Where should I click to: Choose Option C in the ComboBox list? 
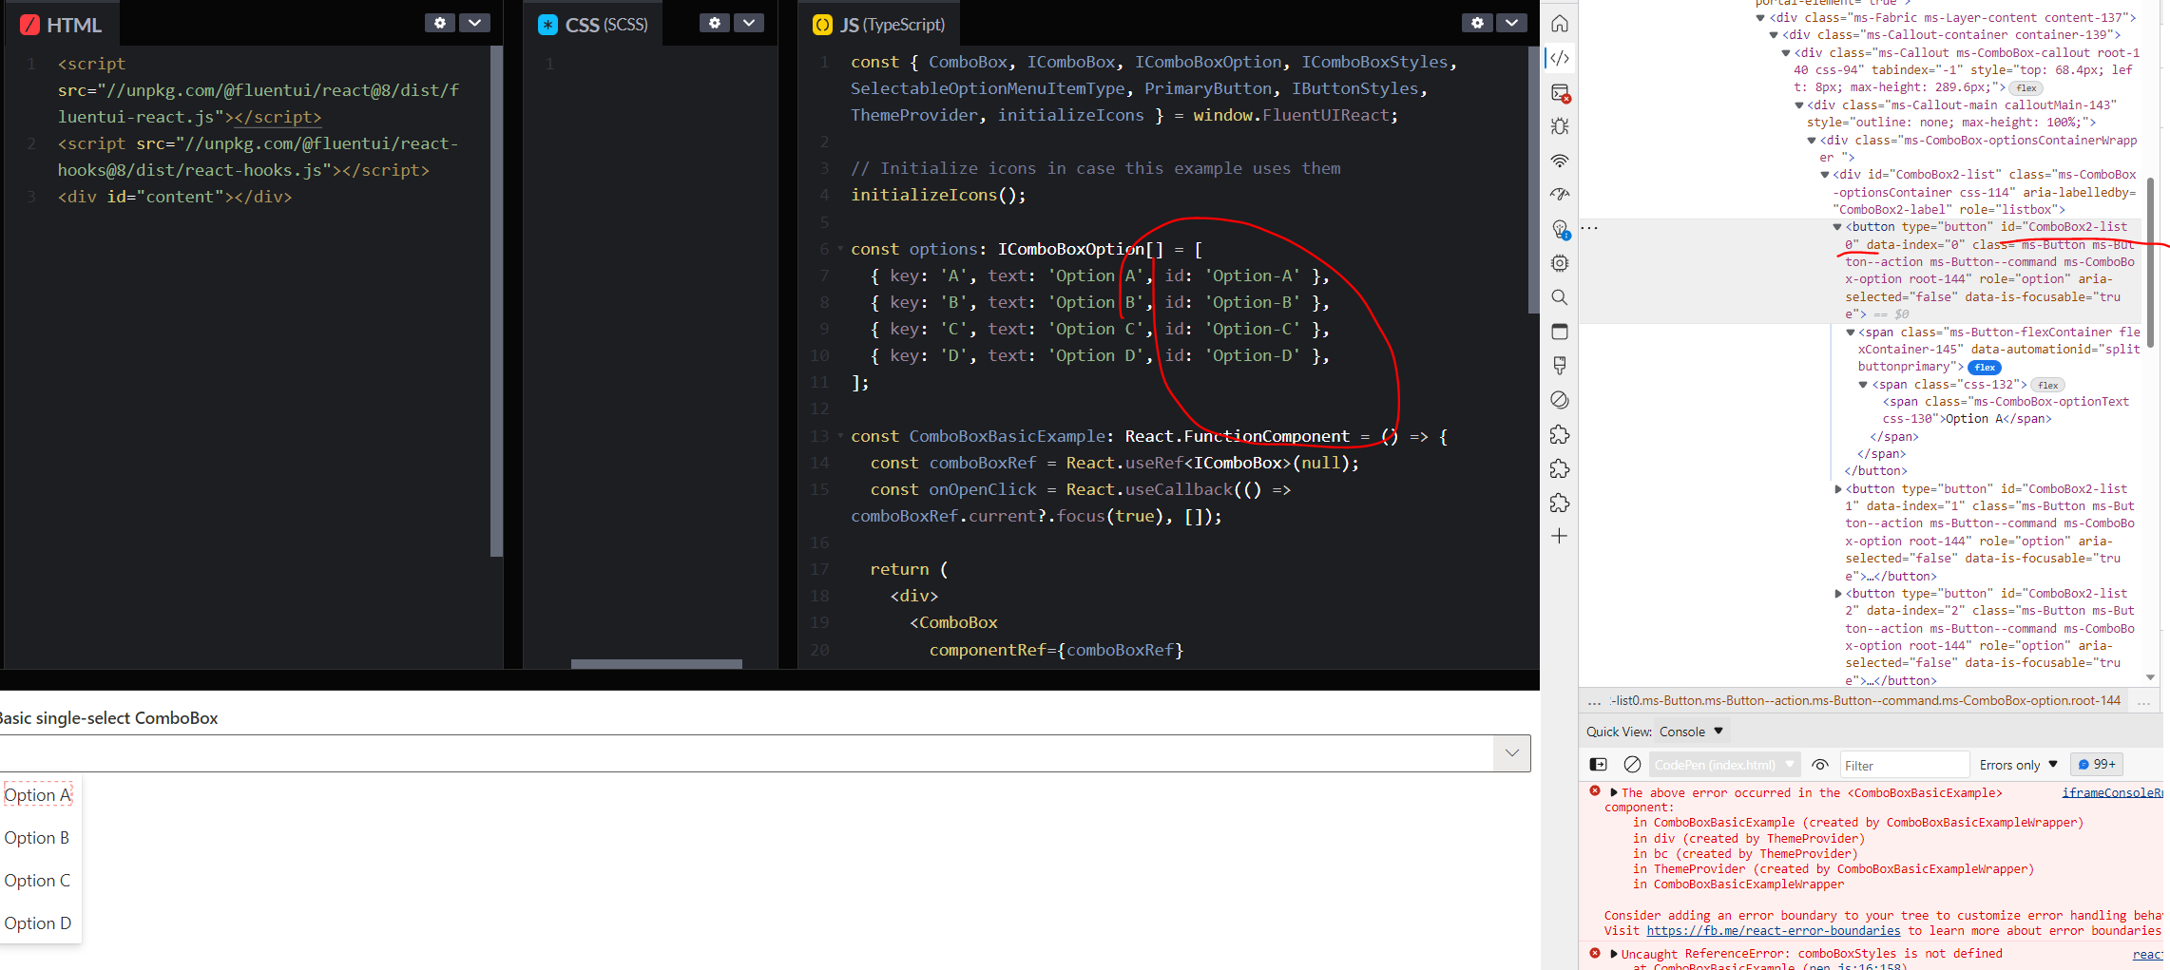37,881
